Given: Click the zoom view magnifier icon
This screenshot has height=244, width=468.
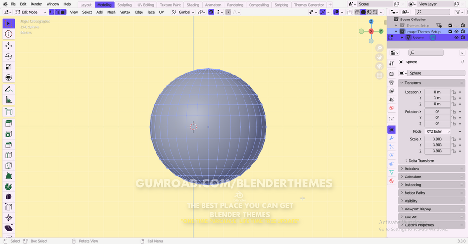Looking at the screenshot, I should coord(380,48).
